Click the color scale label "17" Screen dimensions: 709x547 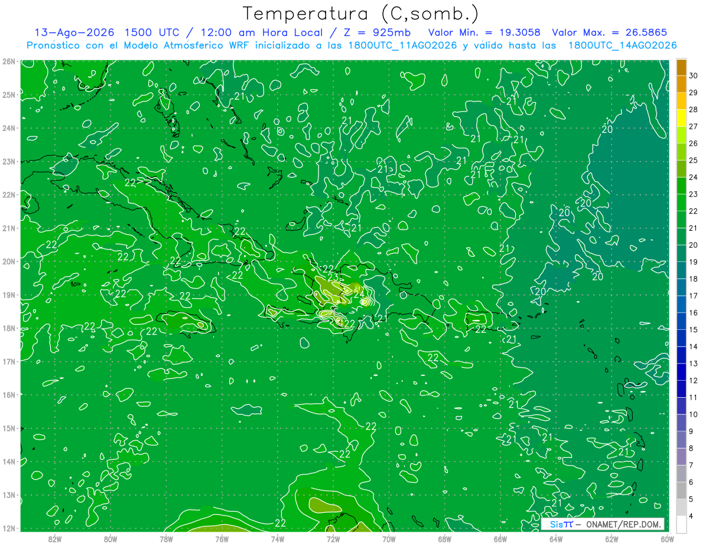click(x=694, y=296)
